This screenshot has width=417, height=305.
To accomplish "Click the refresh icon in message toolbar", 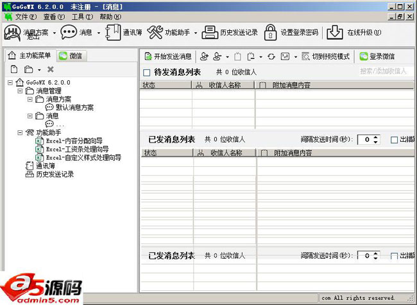I will point(271,57).
